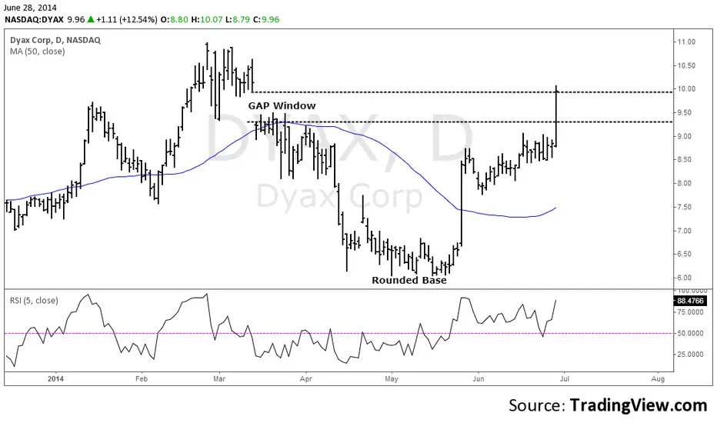
Task: Click the 10.50 price axis label
Action: [x=686, y=65]
